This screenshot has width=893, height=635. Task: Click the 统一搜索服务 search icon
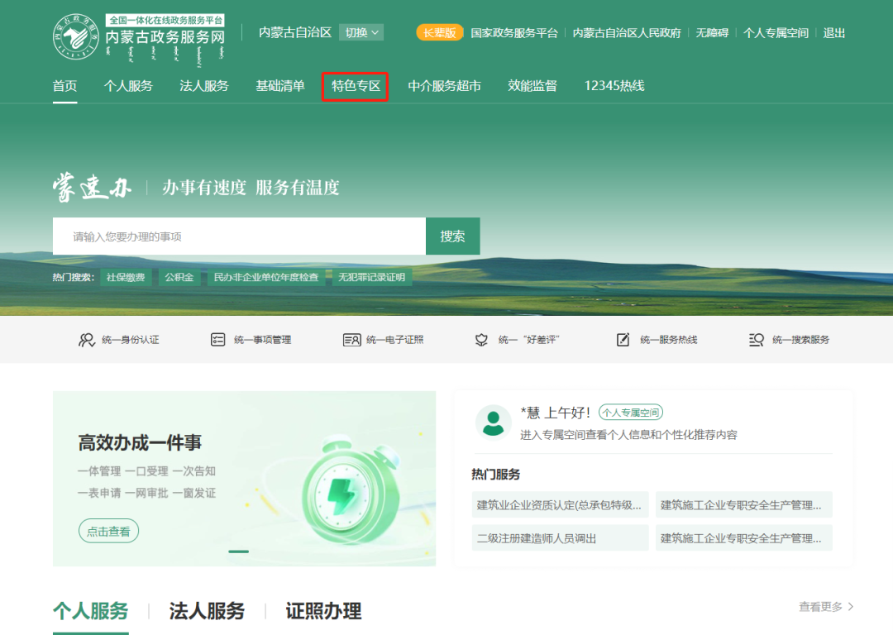tap(756, 340)
